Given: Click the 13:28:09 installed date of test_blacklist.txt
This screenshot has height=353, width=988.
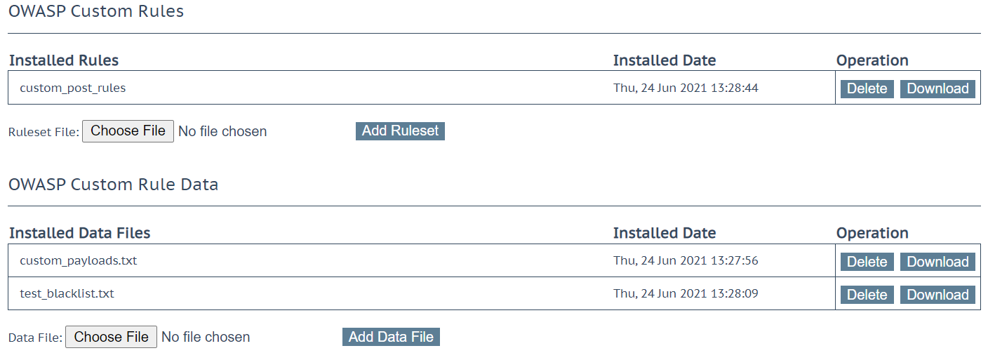Looking at the screenshot, I should pyautogui.click(x=735, y=294).
